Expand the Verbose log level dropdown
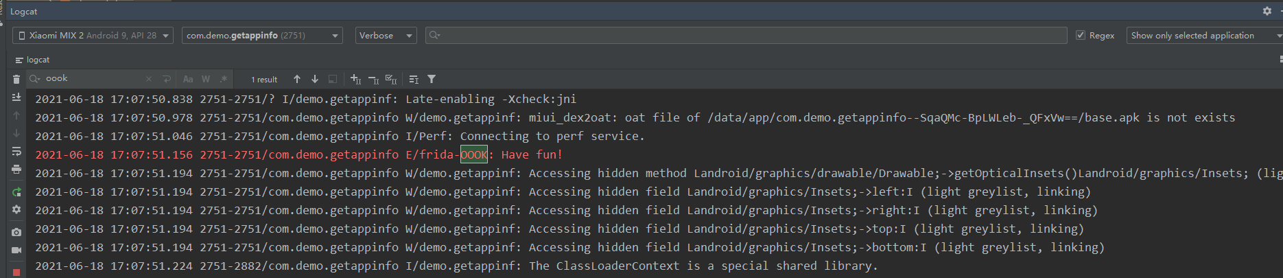The width and height of the screenshot is (1283, 278). pyautogui.click(x=386, y=35)
